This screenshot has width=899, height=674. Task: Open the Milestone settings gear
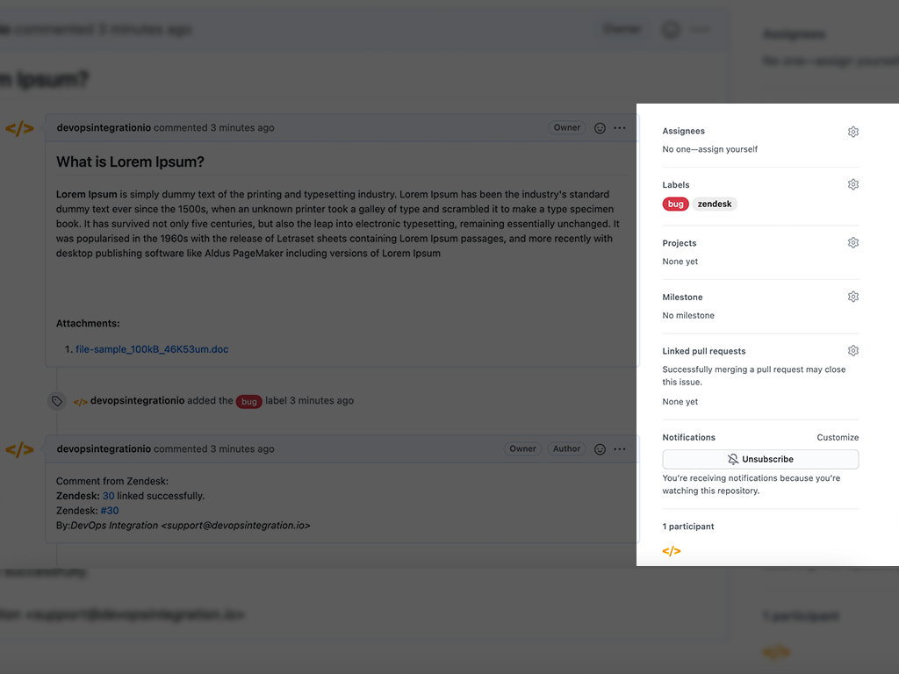coord(852,296)
